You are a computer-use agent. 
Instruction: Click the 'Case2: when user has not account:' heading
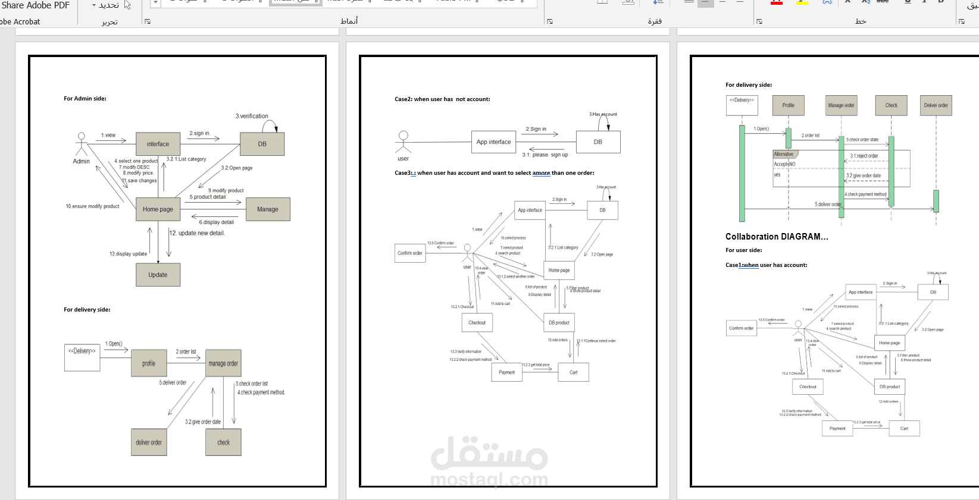coord(442,99)
